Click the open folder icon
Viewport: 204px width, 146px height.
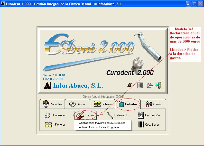tap(150, 85)
